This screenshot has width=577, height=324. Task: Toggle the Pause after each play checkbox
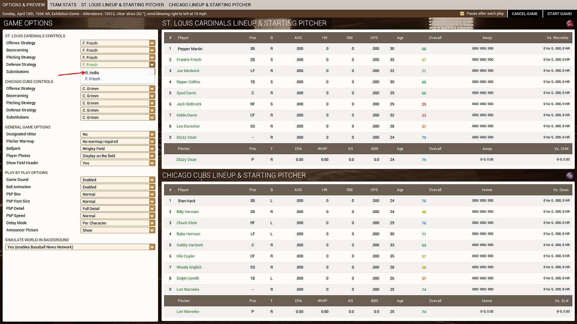click(x=462, y=13)
